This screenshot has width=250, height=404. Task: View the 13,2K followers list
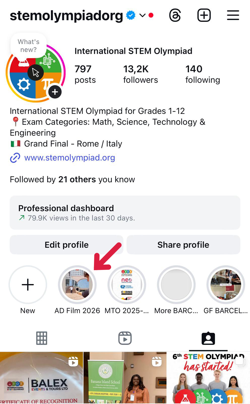(140, 74)
